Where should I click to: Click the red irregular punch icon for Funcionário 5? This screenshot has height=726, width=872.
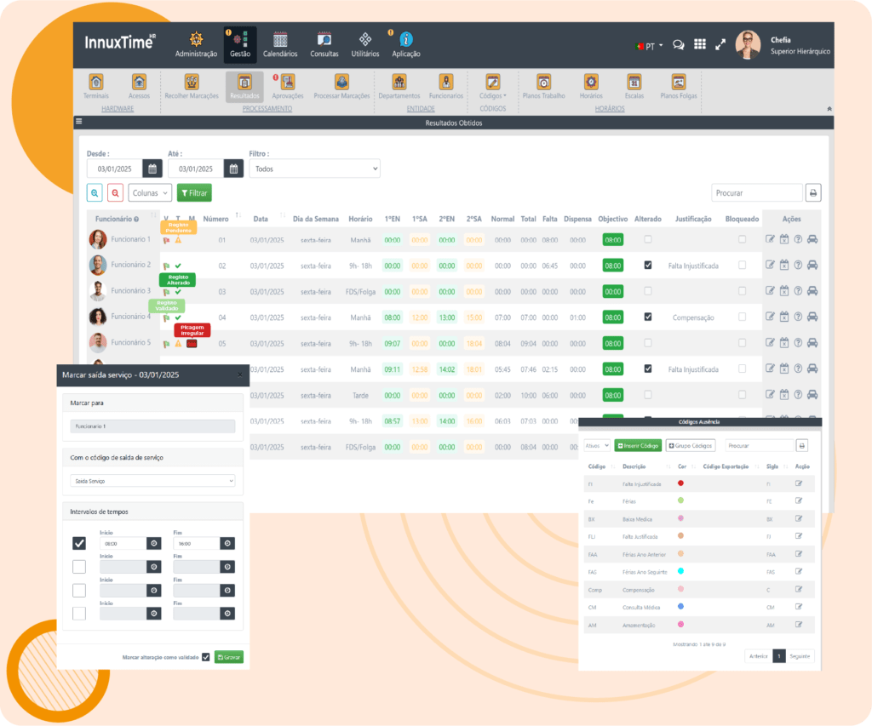point(192,344)
